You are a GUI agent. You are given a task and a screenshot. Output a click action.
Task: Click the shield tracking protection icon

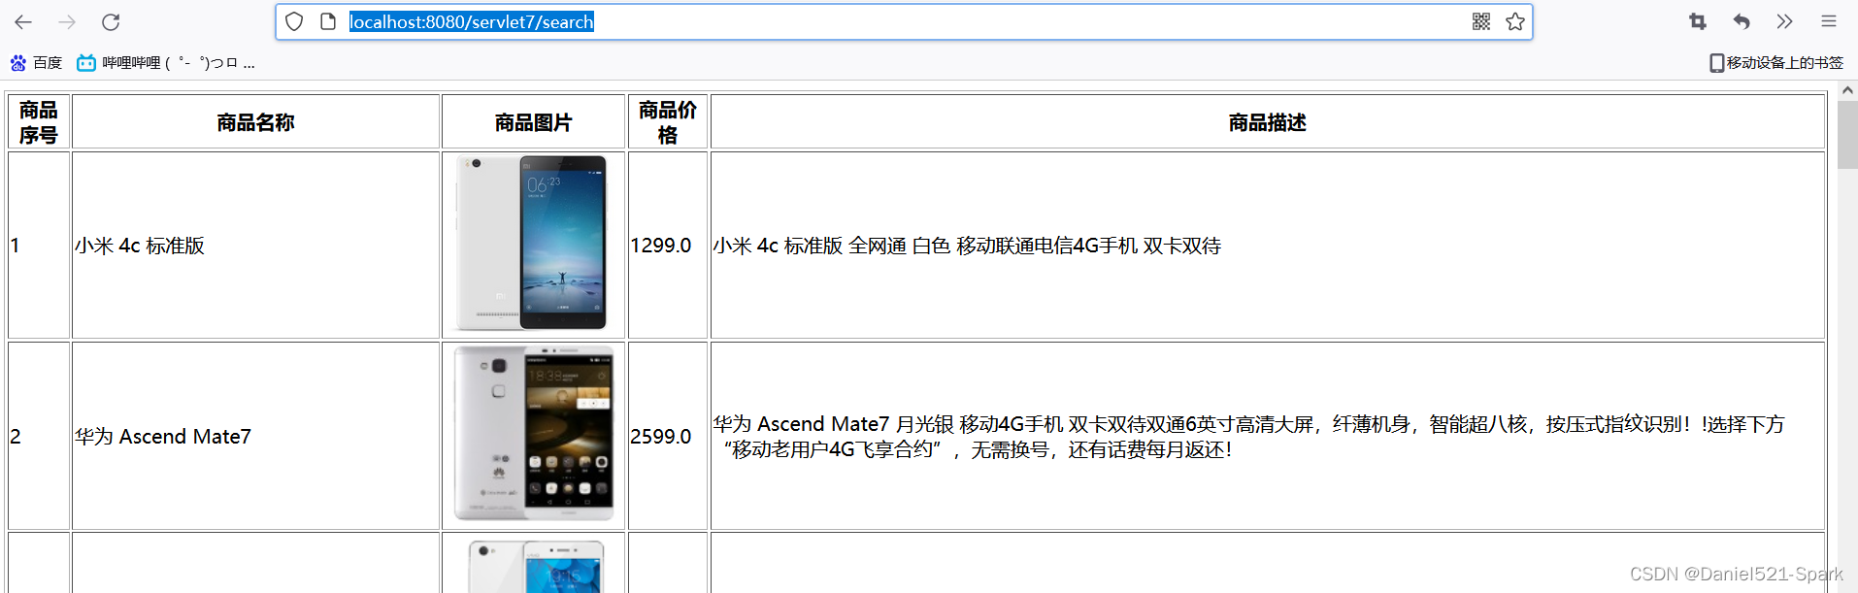pos(294,21)
